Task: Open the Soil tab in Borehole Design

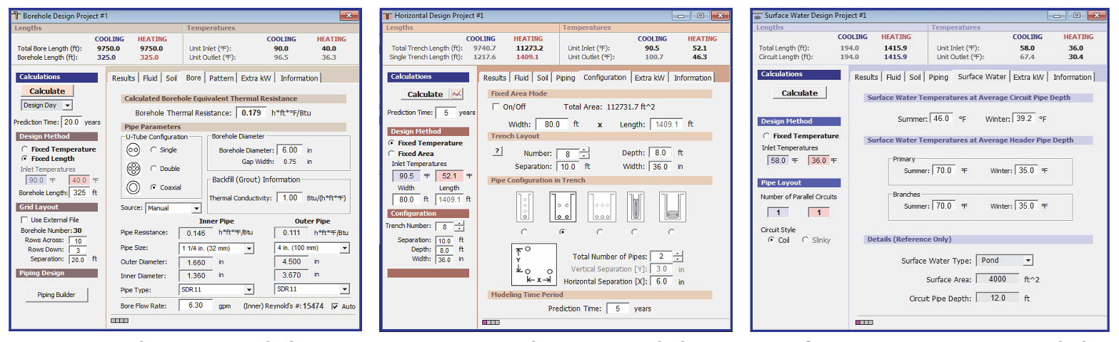Action: coord(171,78)
